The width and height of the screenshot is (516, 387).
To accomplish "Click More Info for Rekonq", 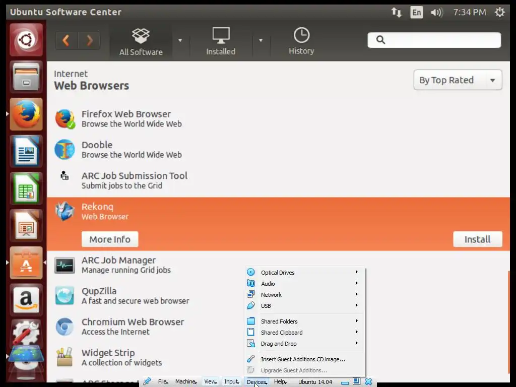I will (110, 239).
